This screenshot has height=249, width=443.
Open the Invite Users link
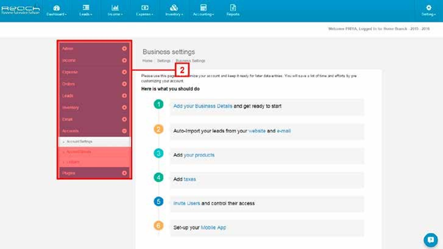pyautogui.click(x=186, y=203)
